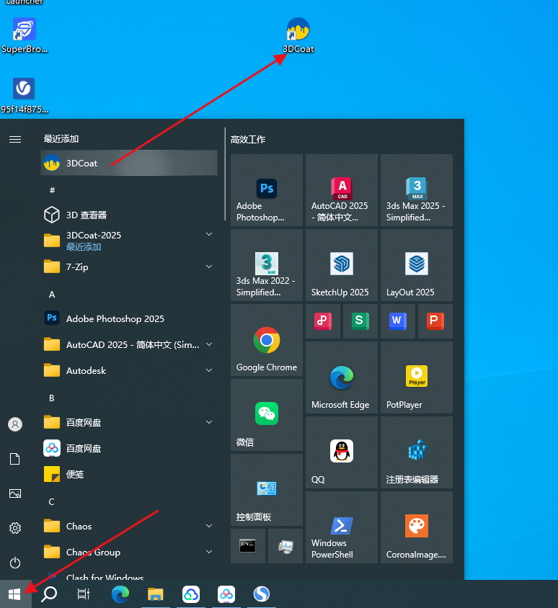Open the 3ds Max 2025 tile
The width and height of the screenshot is (558, 608).
pyautogui.click(x=417, y=190)
